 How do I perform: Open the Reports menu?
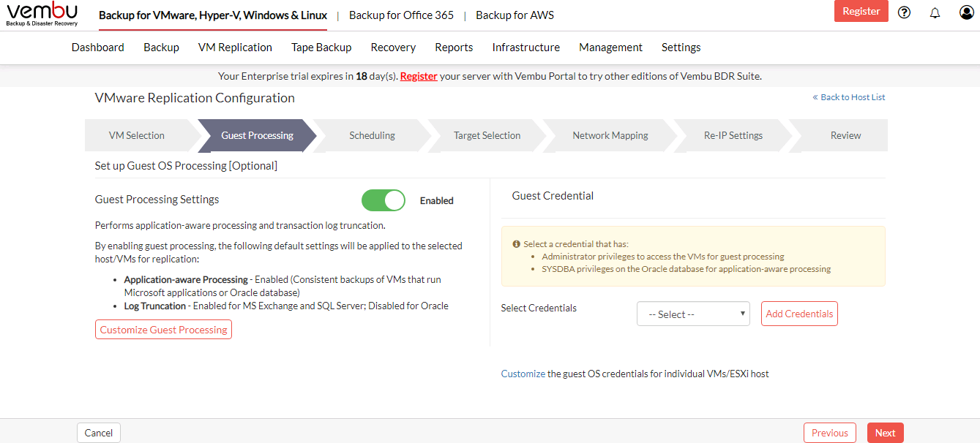point(454,48)
